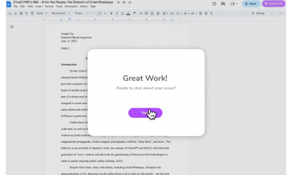The height and width of the screenshot is (175, 292).
Task: Open the Extensions menu
Action: (x=71, y=6)
